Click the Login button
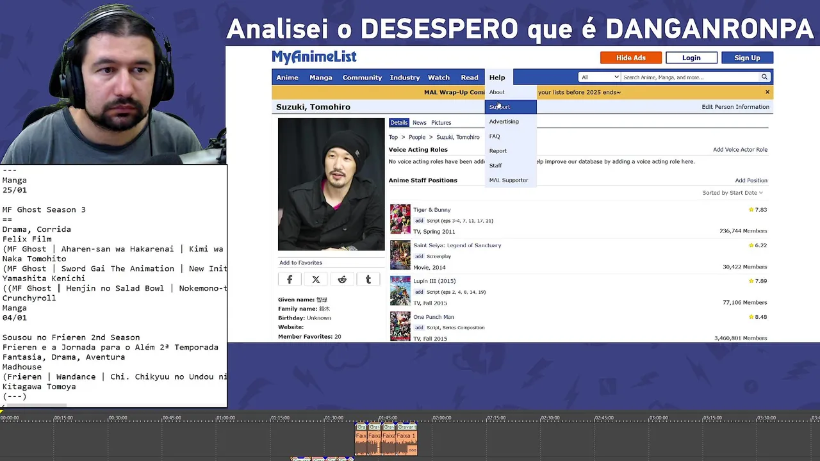 coord(691,58)
